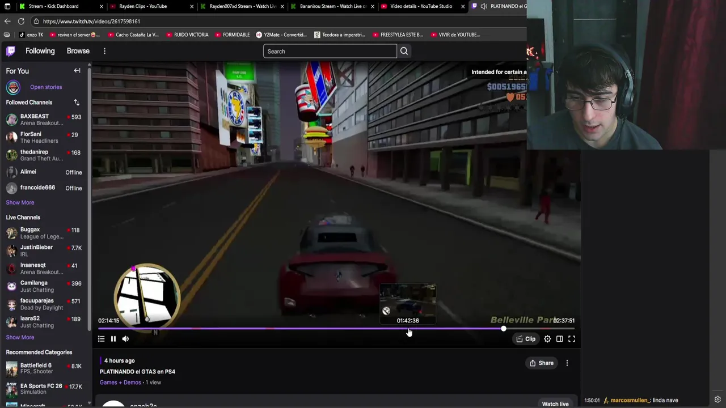The image size is (726, 408).
Task: Open the Games + Demos category link
Action: 120,382
